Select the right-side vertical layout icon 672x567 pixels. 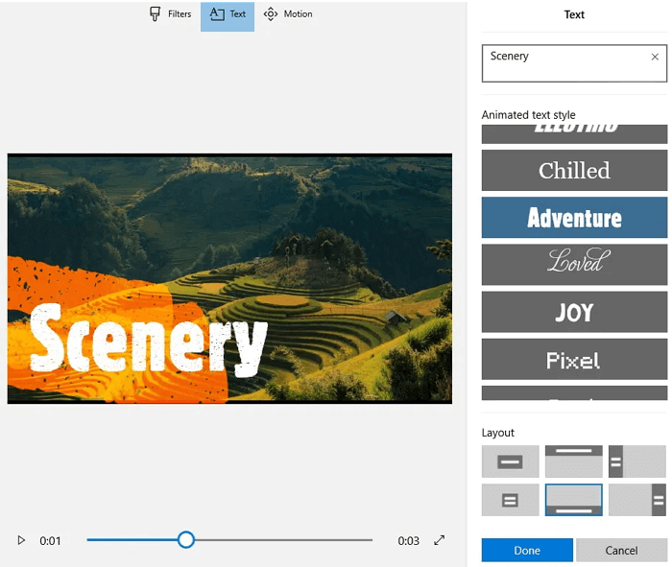tap(637, 500)
